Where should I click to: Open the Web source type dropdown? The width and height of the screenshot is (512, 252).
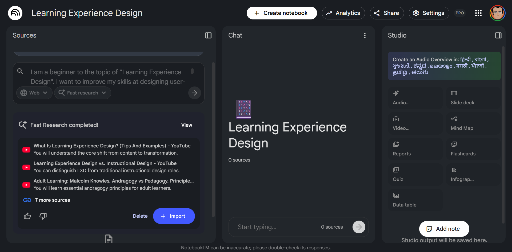coord(34,93)
